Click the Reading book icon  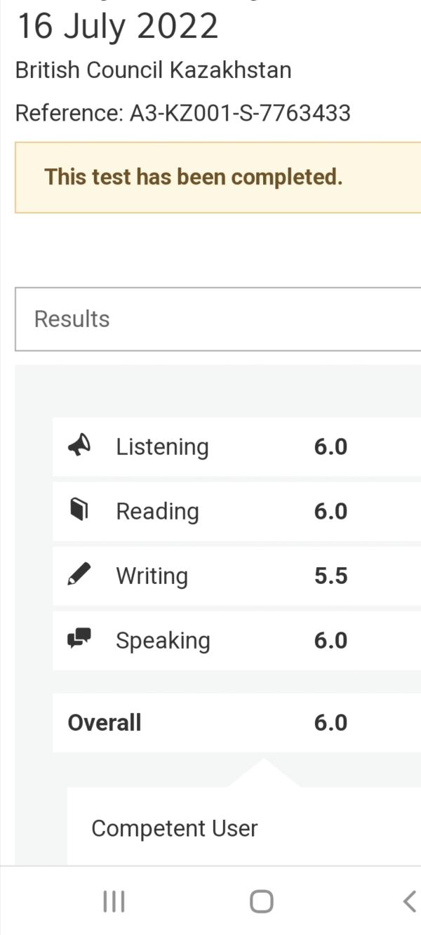[x=79, y=510]
